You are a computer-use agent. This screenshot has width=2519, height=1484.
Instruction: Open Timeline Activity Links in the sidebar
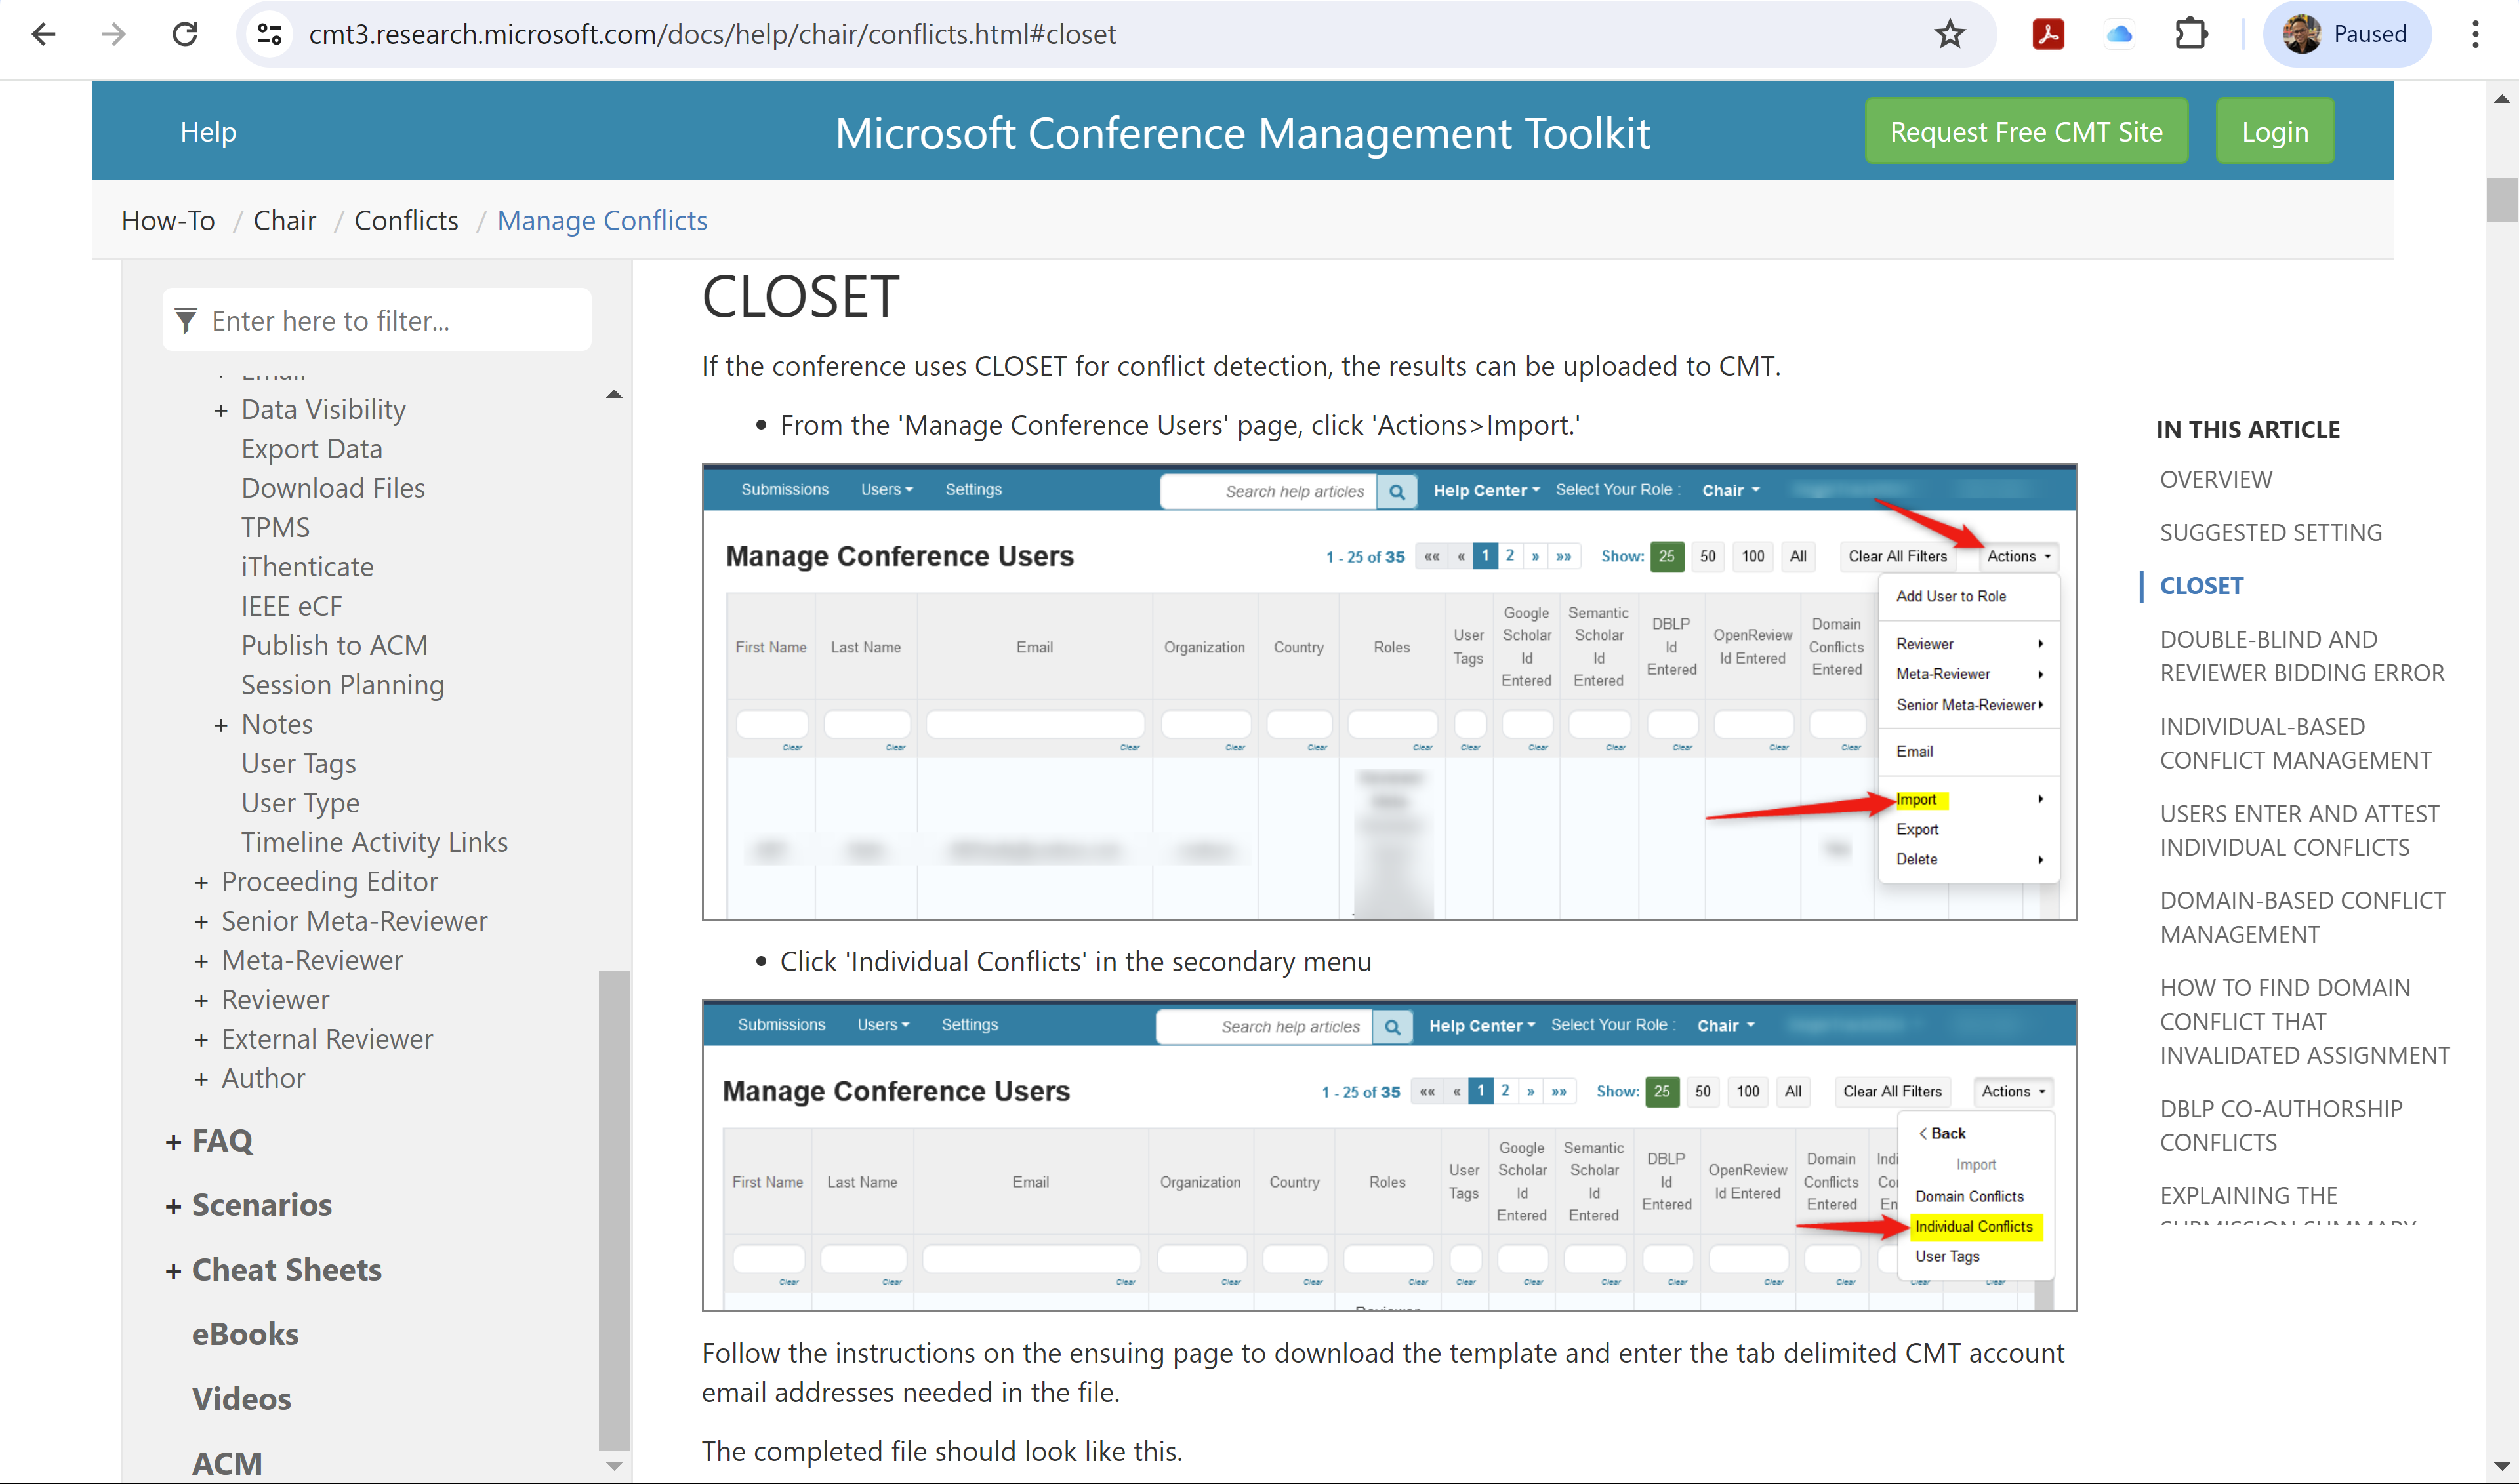374,842
